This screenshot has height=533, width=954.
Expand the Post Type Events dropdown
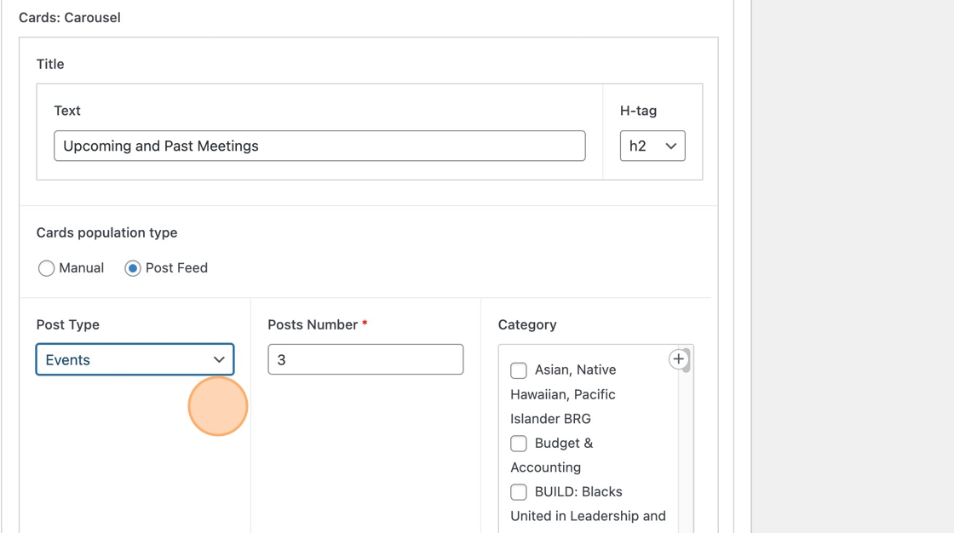[135, 359]
